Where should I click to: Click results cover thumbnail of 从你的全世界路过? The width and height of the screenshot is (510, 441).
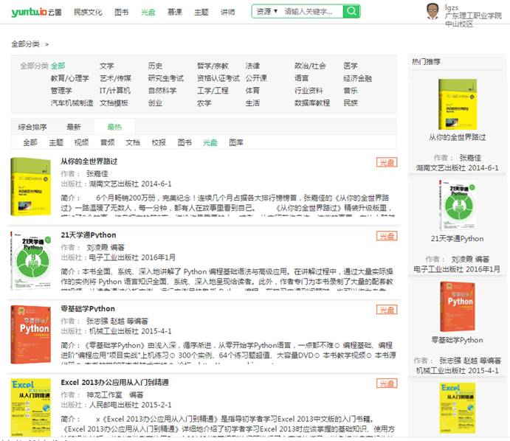pos(31,187)
